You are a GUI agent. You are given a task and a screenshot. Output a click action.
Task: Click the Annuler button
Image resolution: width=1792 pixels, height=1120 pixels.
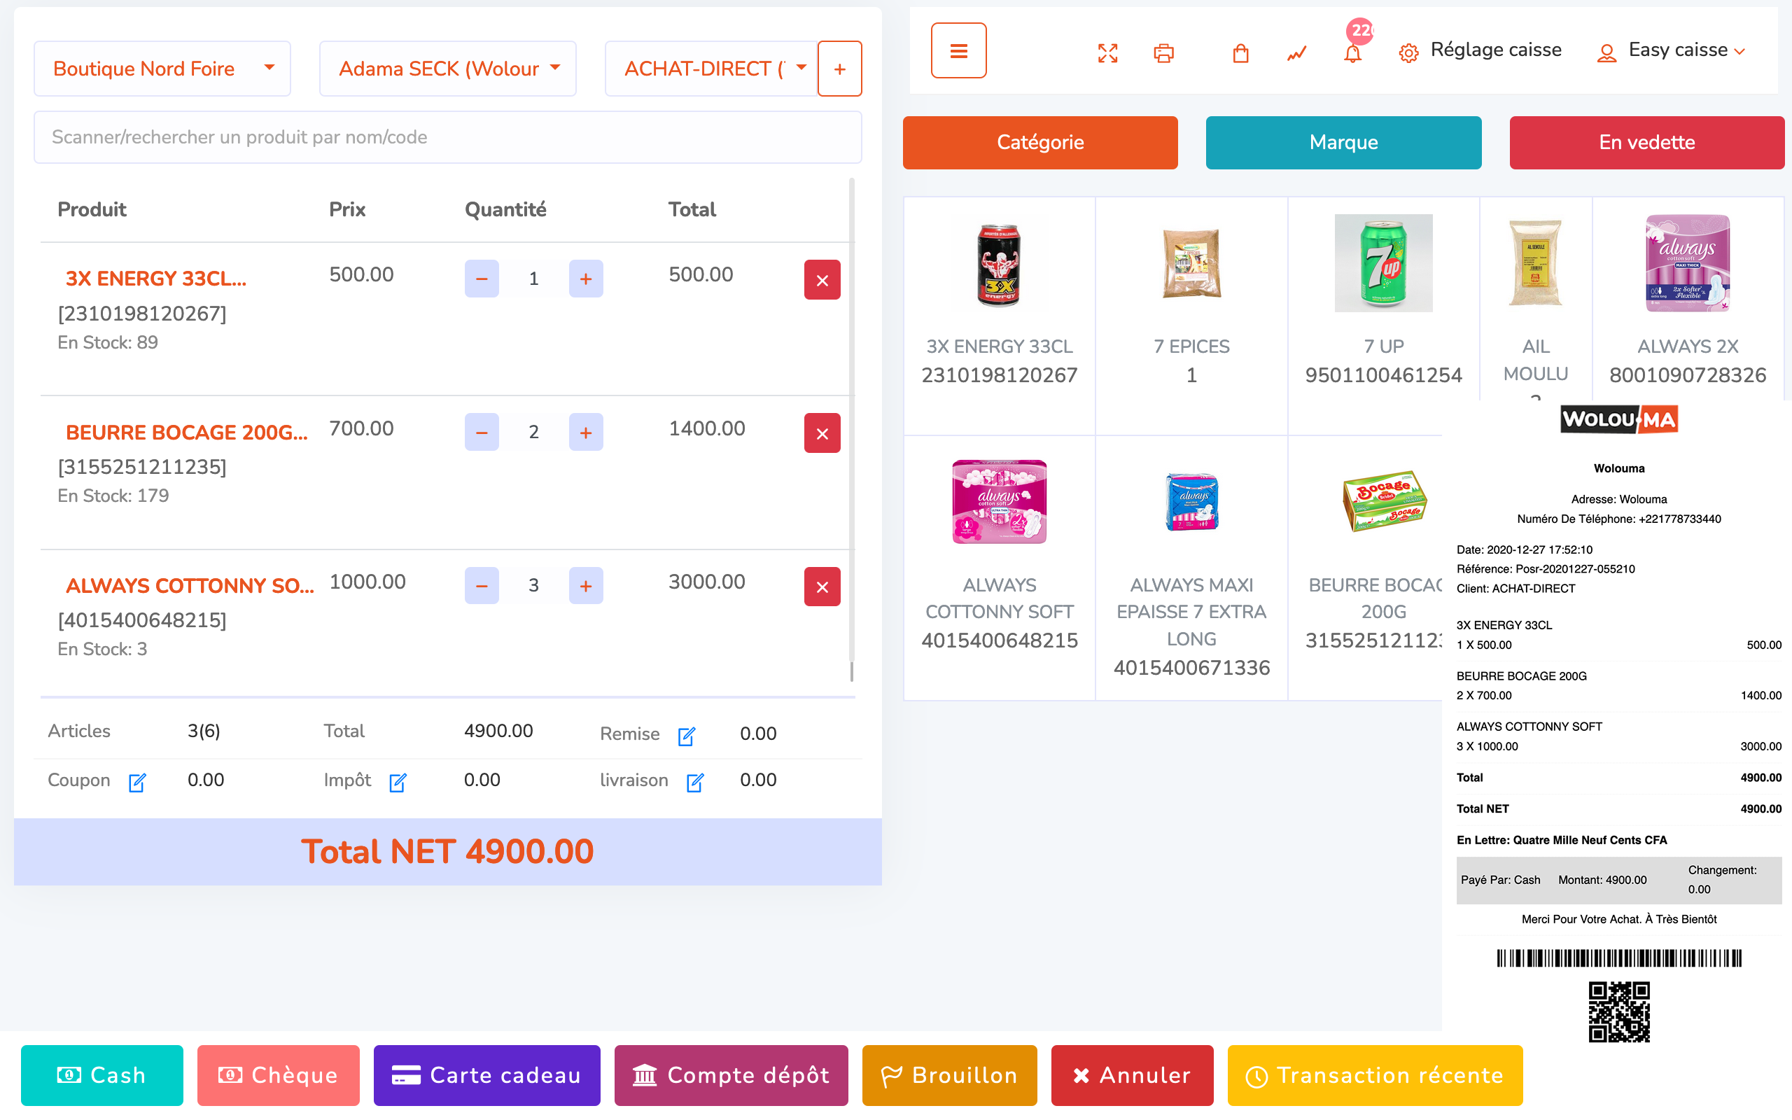(1131, 1074)
